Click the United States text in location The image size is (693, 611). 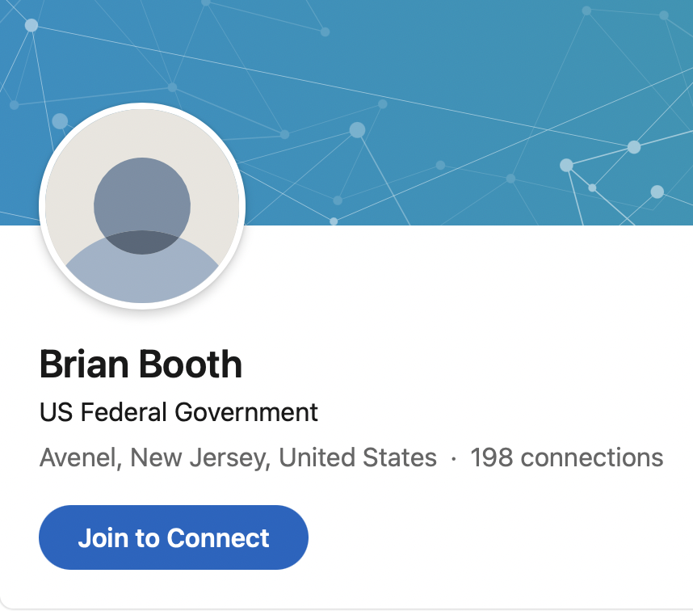coord(358,457)
